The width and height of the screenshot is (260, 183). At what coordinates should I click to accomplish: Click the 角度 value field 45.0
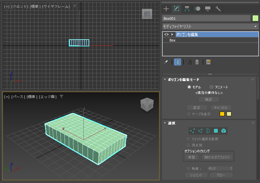click(x=218, y=168)
